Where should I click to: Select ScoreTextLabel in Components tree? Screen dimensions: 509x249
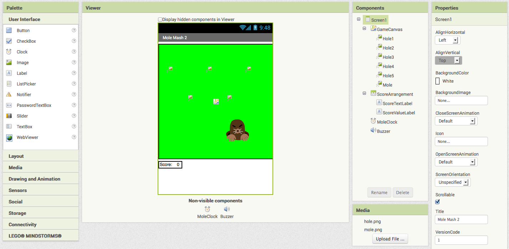pyautogui.click(x=397, y=103)
